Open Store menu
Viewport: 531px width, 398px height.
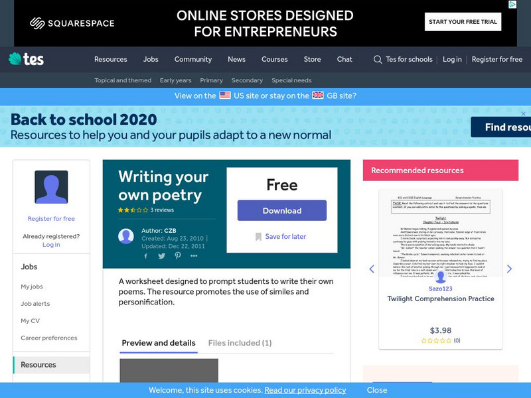coord(312,59)
